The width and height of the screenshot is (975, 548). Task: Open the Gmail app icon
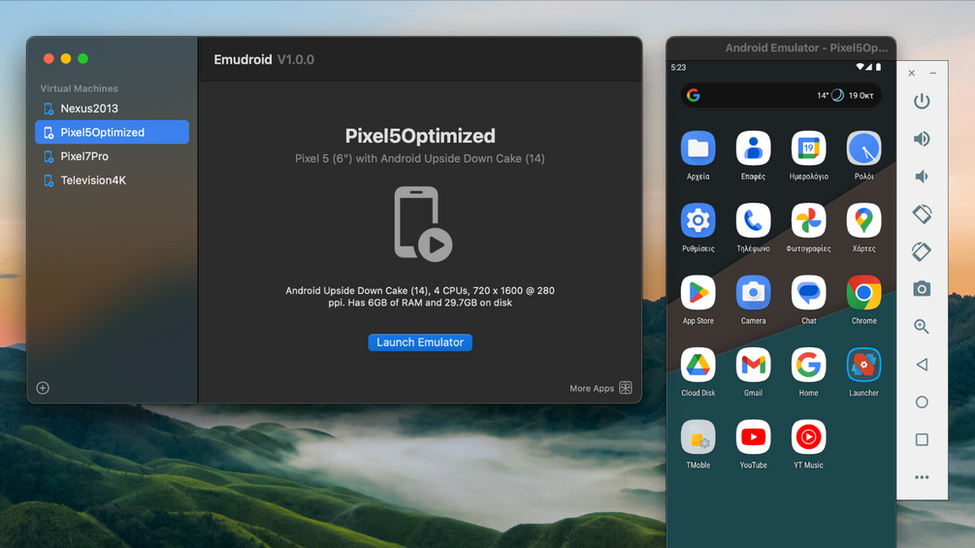pos(753,365)
